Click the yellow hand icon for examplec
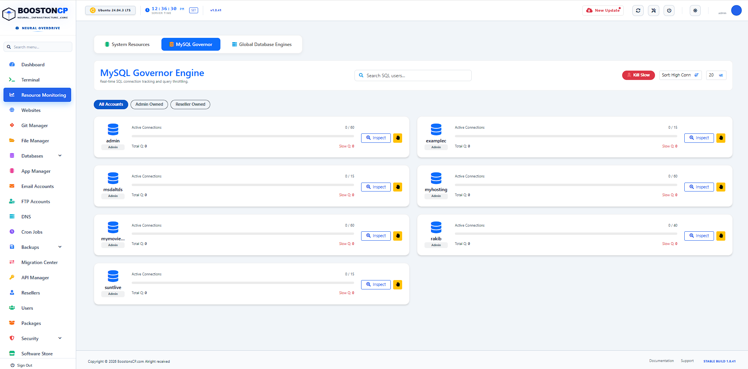The width and height of the screenshot is (748, 369). (721, 138)
